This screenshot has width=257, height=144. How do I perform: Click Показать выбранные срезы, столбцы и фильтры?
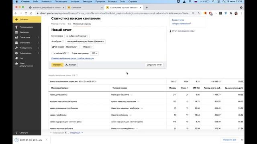click(73, 58)
